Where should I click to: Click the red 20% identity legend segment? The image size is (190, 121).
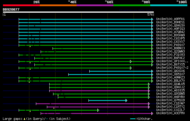pos(21,5)
